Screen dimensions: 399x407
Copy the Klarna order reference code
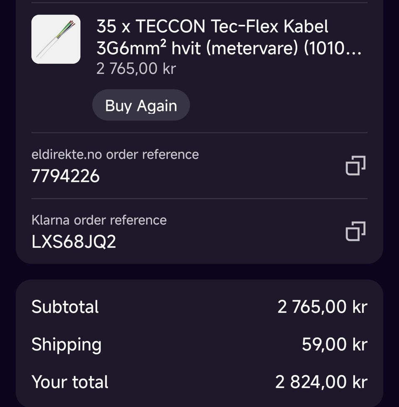(355, 231)
